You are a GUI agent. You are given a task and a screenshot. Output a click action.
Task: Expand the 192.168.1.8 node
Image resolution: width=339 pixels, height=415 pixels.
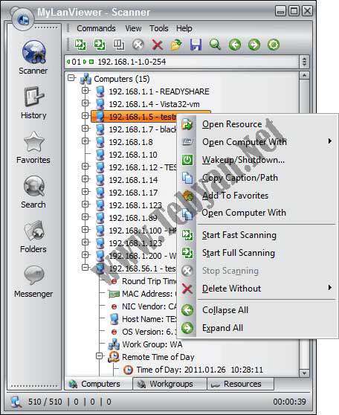(x=85, y=141)
